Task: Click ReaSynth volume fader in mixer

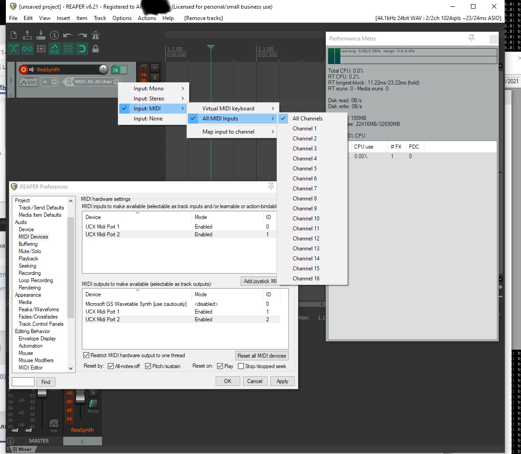Action: (81, 398)
